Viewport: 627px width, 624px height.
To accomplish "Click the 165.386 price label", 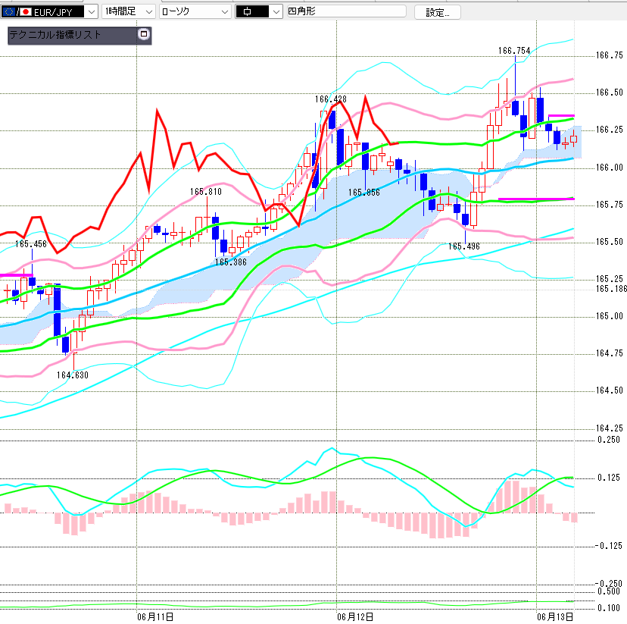I will [231, 262].
